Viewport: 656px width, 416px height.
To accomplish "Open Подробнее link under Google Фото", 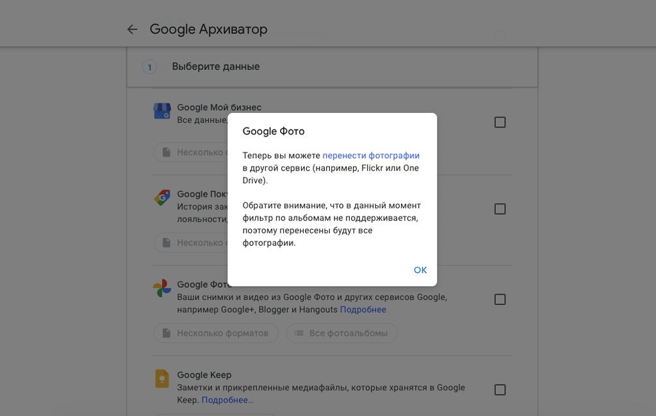I will [x=363, y=310].
